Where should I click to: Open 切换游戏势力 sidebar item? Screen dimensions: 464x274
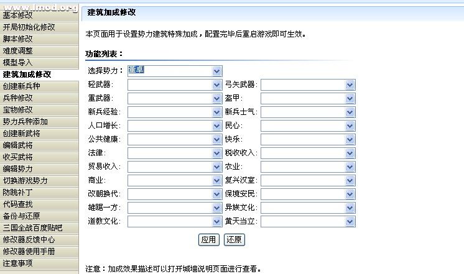pyautogui.click(x=39, y=181)
